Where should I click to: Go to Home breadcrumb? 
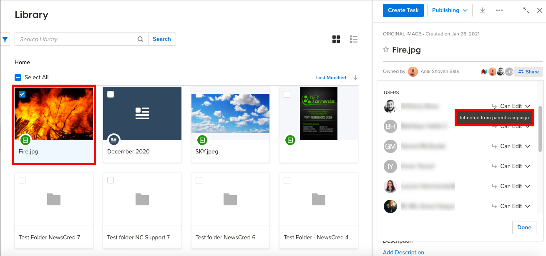pos(22,62)
